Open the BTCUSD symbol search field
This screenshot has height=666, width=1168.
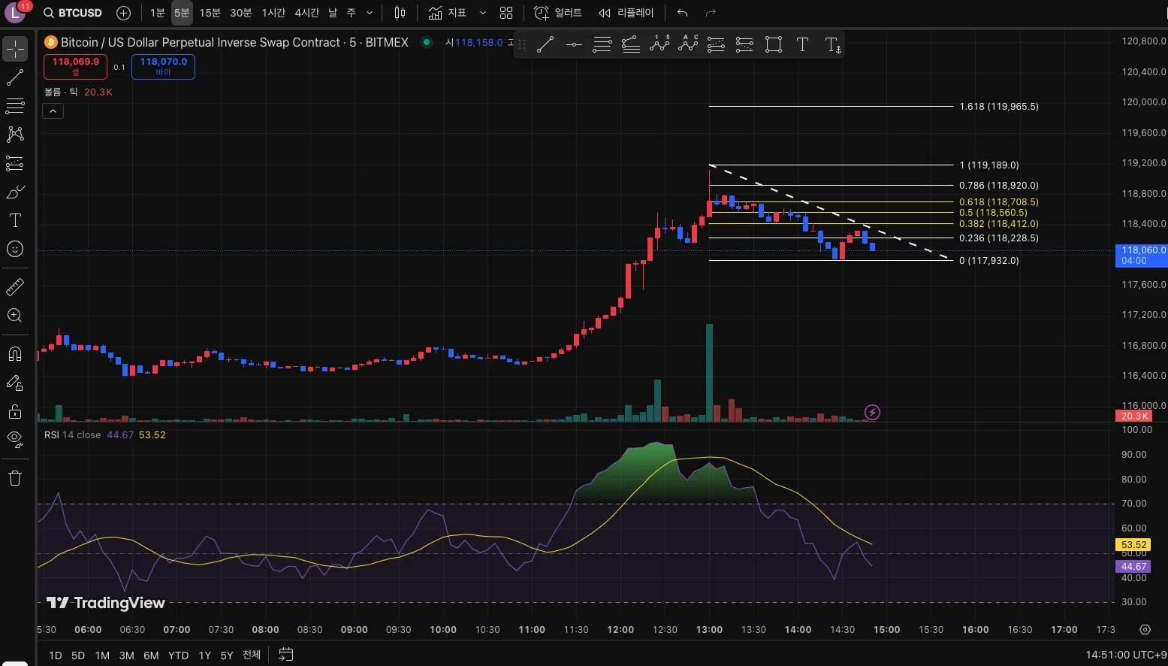pyautogui.click(x=73, y=13)
